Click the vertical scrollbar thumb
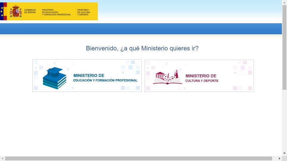 click(284, 47)
